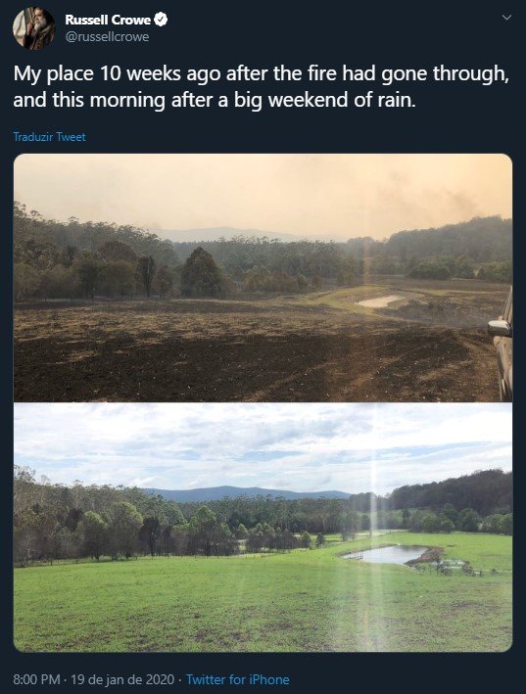526x694 pixels.
Task: Open the tweet options chevron menu
Action: tap(507, 18)
